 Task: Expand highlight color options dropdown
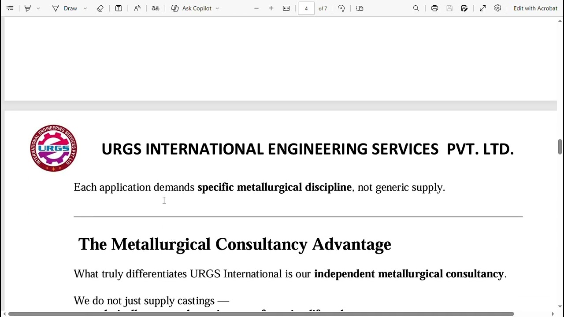click(x=38, y=8)
